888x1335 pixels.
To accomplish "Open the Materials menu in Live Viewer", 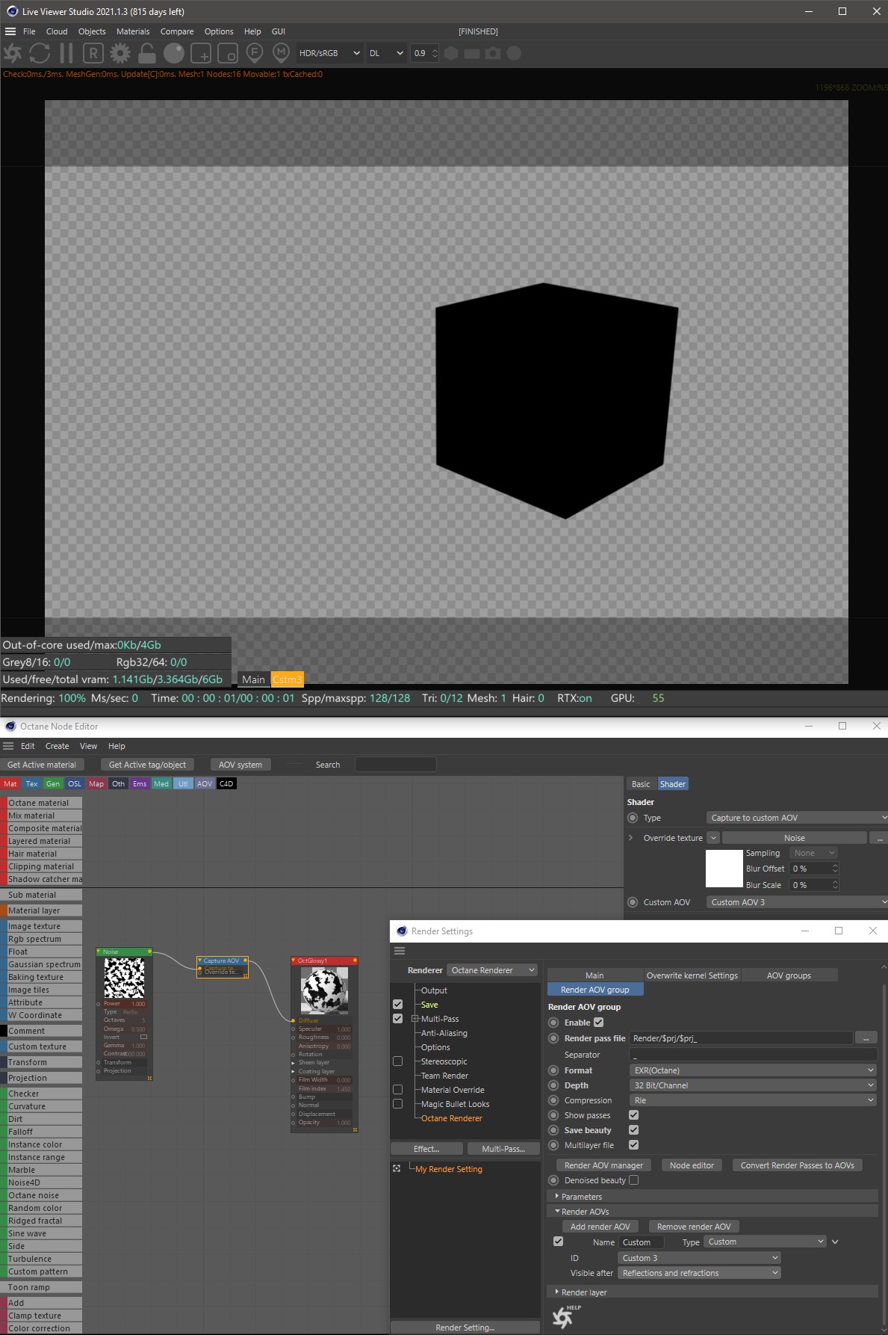I will 133,31.
